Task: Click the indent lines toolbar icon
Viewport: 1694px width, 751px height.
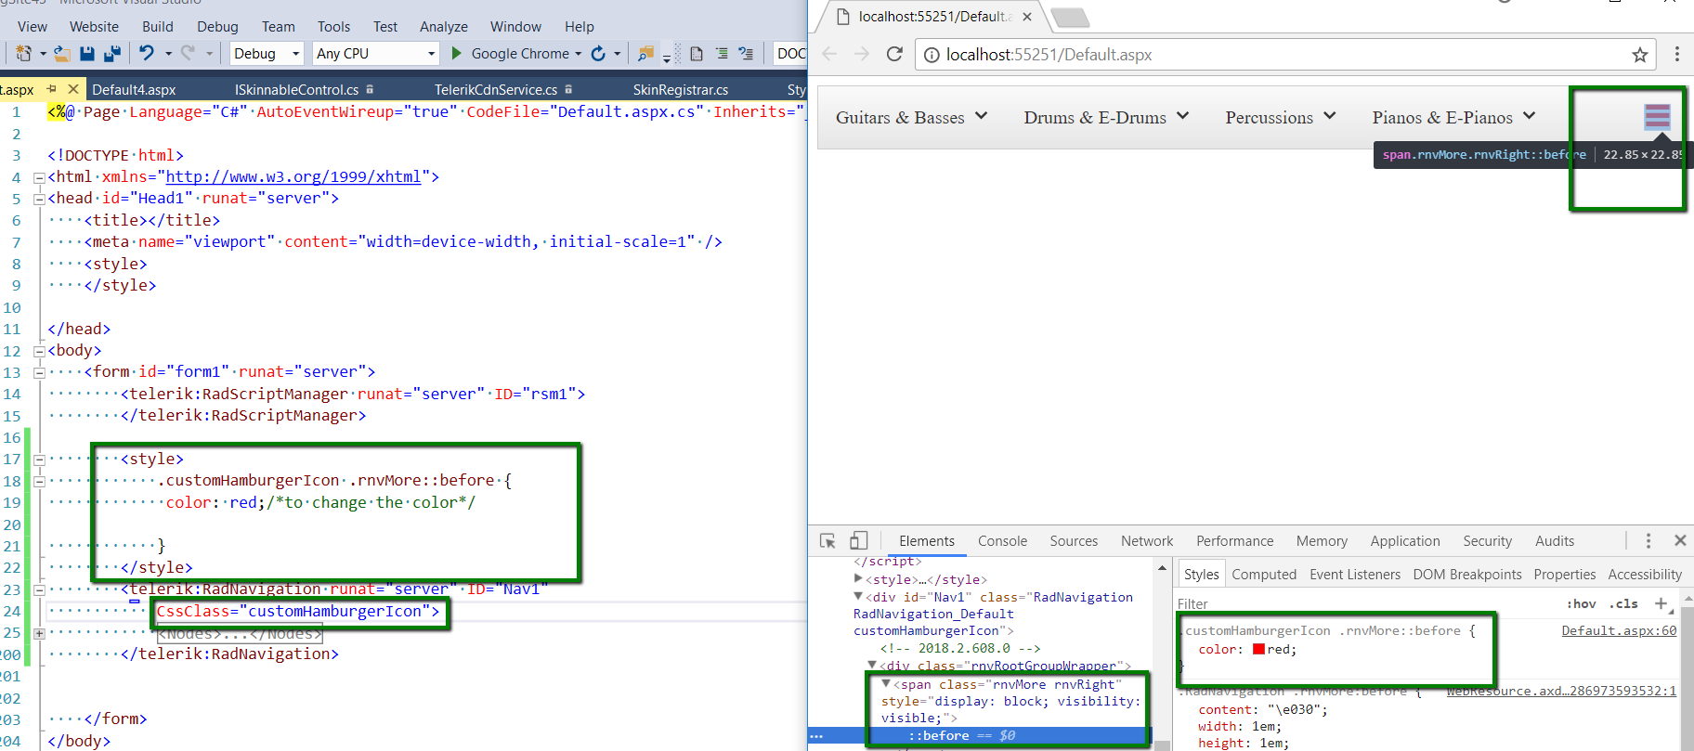Action: coord(722,54)
